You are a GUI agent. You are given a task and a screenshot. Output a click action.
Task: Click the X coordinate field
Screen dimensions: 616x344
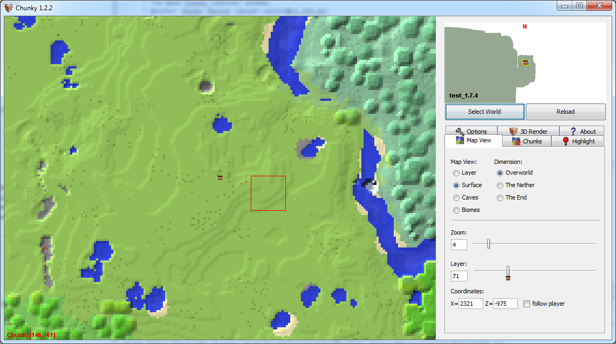coord(471,304)
